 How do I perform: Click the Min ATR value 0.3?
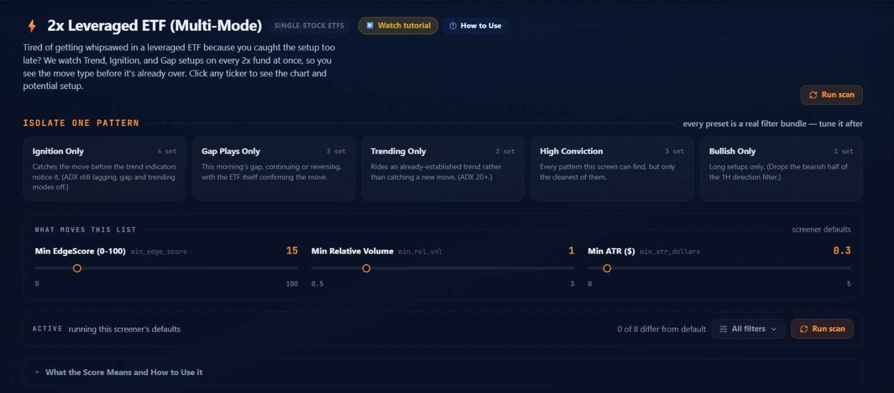click(x=842, y=250)
